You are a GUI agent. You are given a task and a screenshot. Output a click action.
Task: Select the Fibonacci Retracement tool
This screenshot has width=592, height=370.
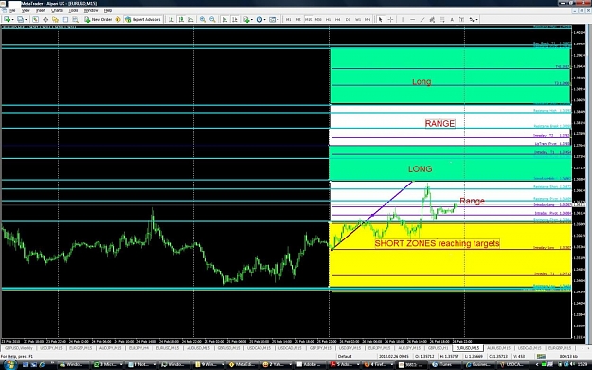point(442,19)
